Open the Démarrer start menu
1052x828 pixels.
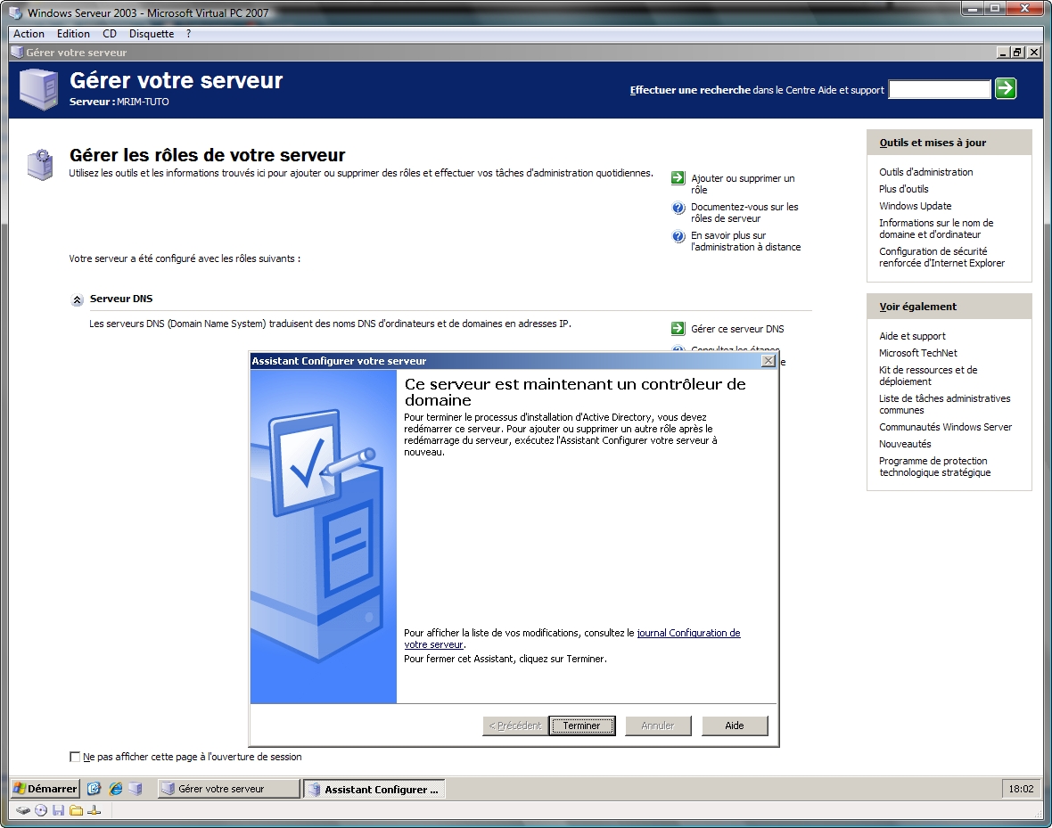pos(45,789)
